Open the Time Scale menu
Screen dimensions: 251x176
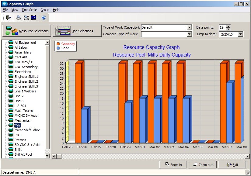tap(29, 10)
